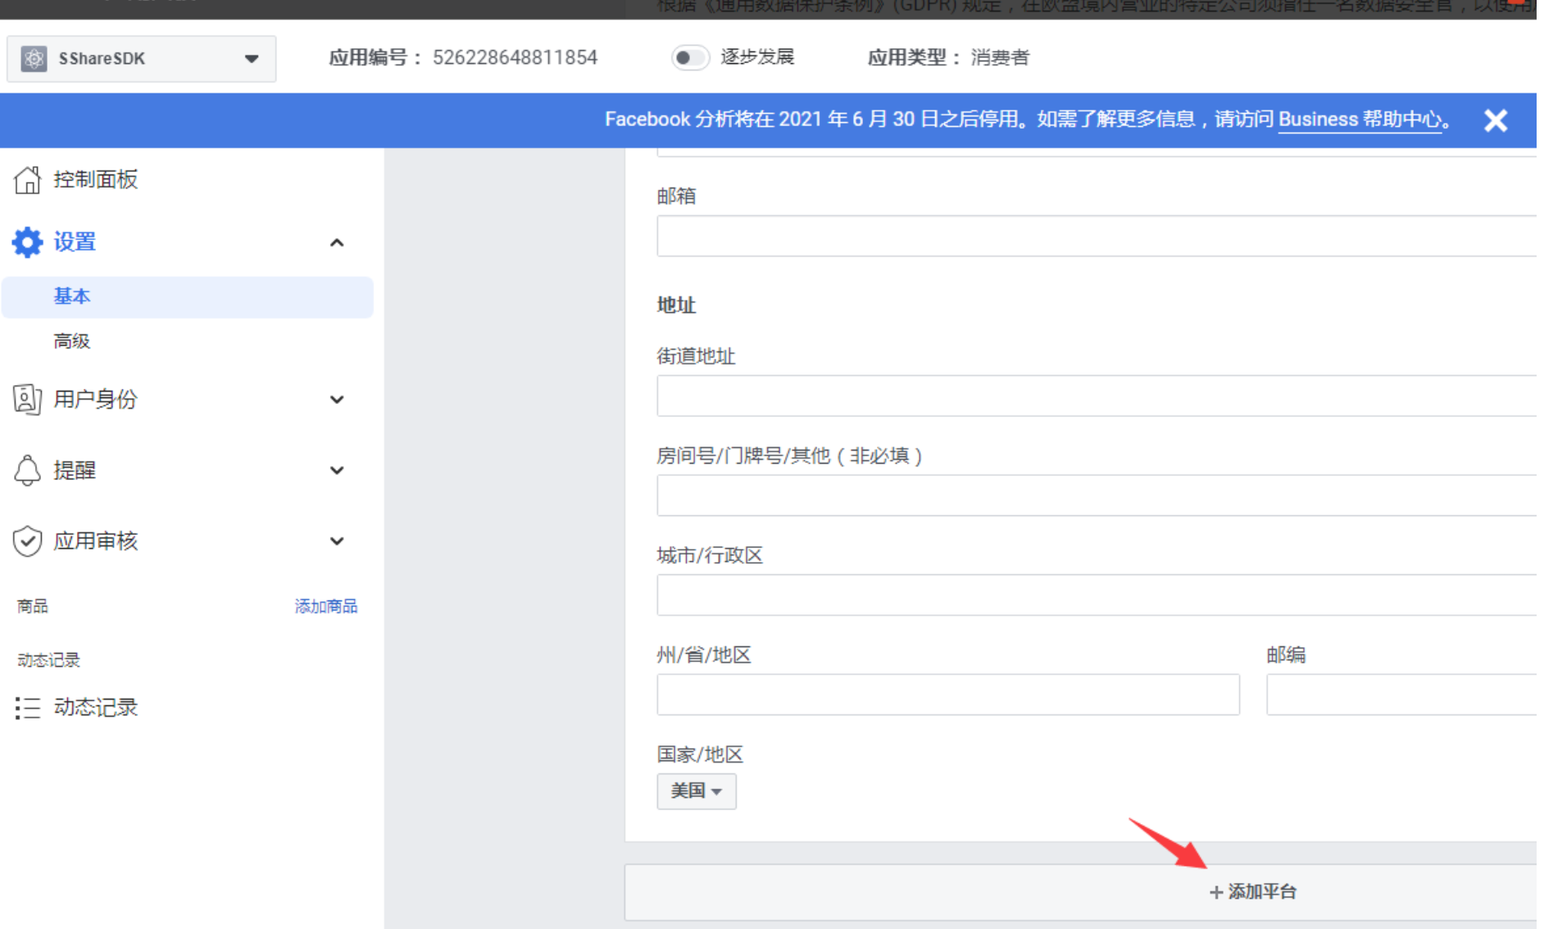Image resolution: width=1544 pixels, height=929 pixels.
Task: Click the 添加商品 link
Action: click(325, 605)
